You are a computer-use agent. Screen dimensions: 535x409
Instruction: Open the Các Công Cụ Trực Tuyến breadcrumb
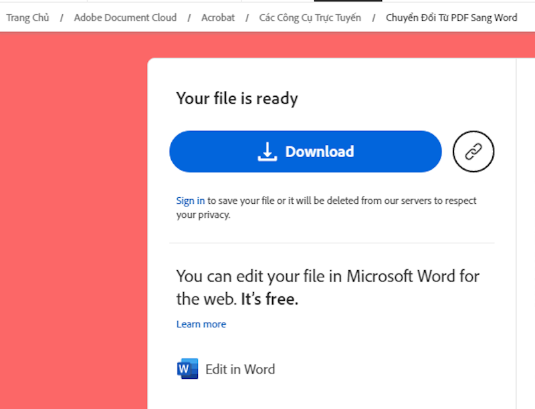(x=310, y=17)
